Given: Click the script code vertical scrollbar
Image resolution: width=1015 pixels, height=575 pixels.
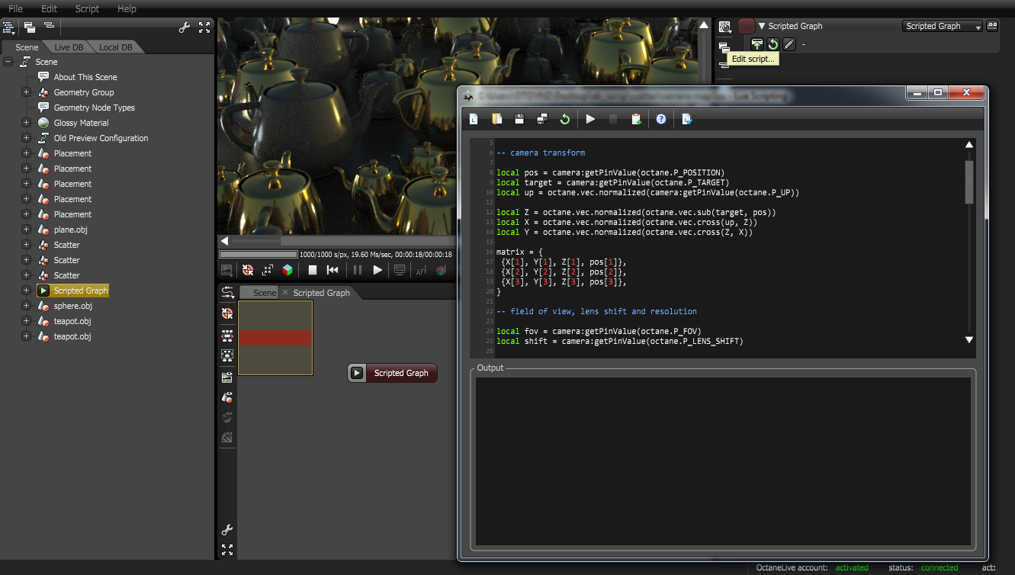Looking at the screenshot, I should point(969,243).
